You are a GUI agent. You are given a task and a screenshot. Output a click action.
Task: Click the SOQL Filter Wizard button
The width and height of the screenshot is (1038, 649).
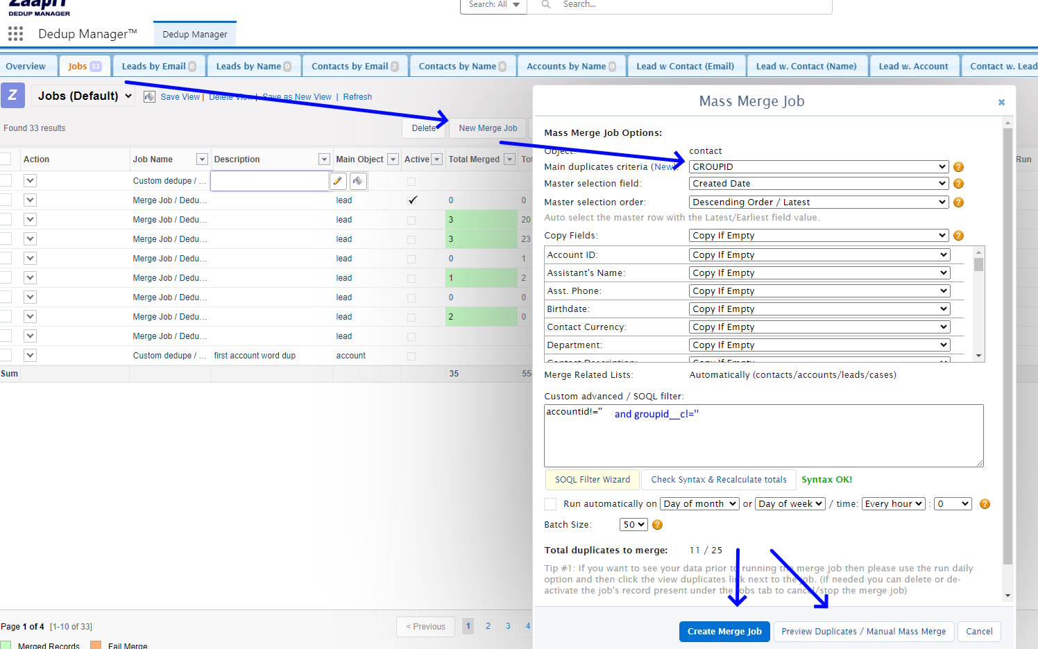coord(593,480)
